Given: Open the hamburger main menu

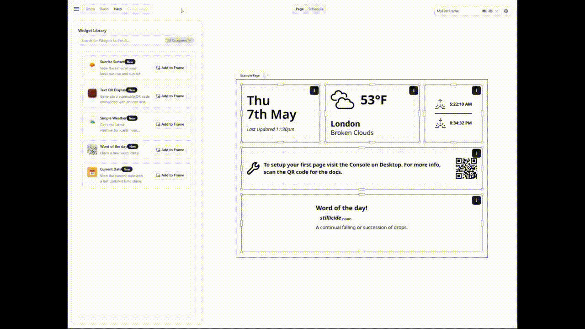Looking at the screenshot, I should 76,9.
